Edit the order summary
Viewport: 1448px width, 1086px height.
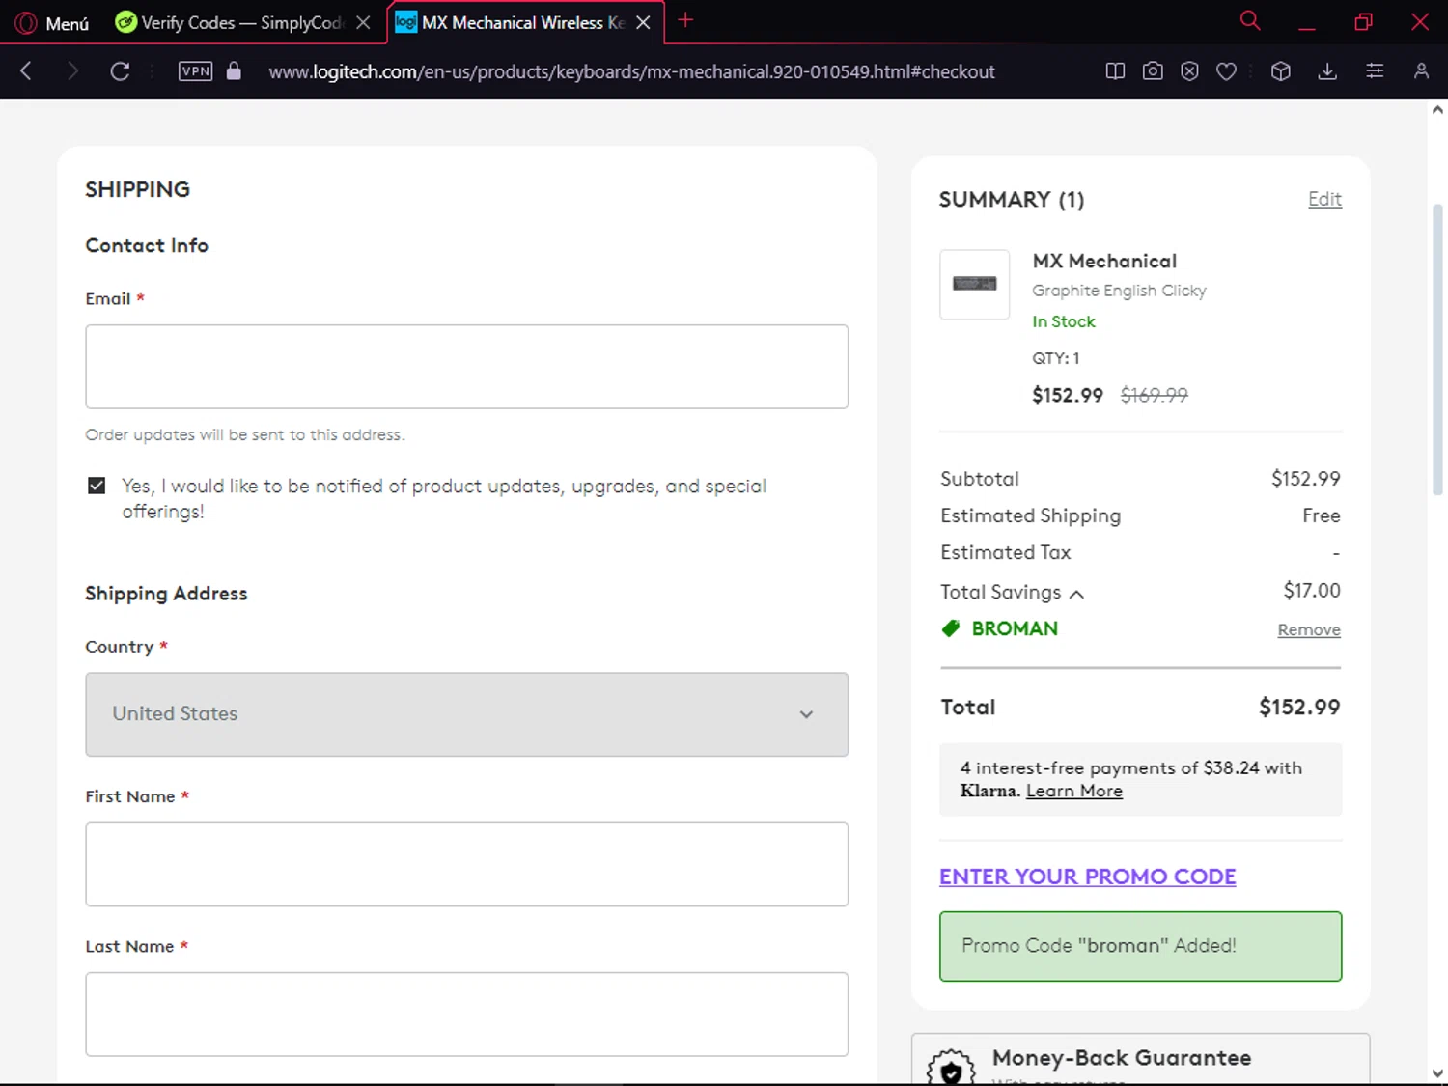[x=1324, y=199]
